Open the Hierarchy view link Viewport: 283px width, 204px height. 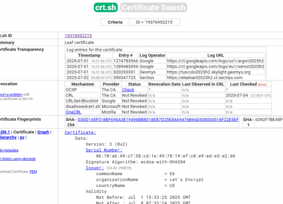[x=8, y=138]
